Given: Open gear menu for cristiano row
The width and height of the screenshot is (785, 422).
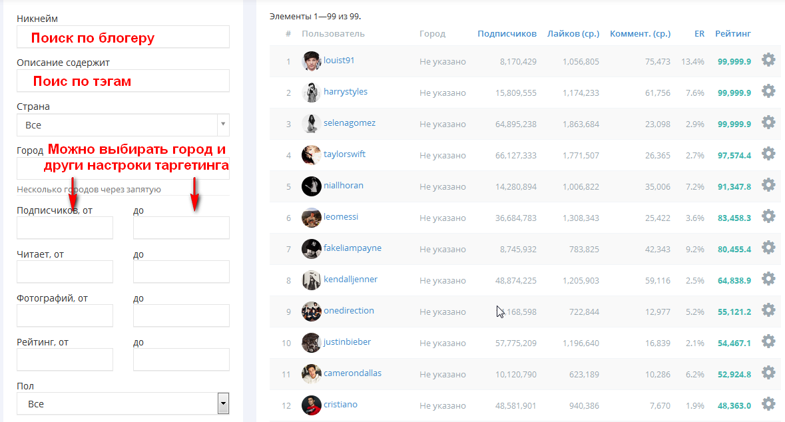Looking at the screenshot, I should [x=768, y=404].
